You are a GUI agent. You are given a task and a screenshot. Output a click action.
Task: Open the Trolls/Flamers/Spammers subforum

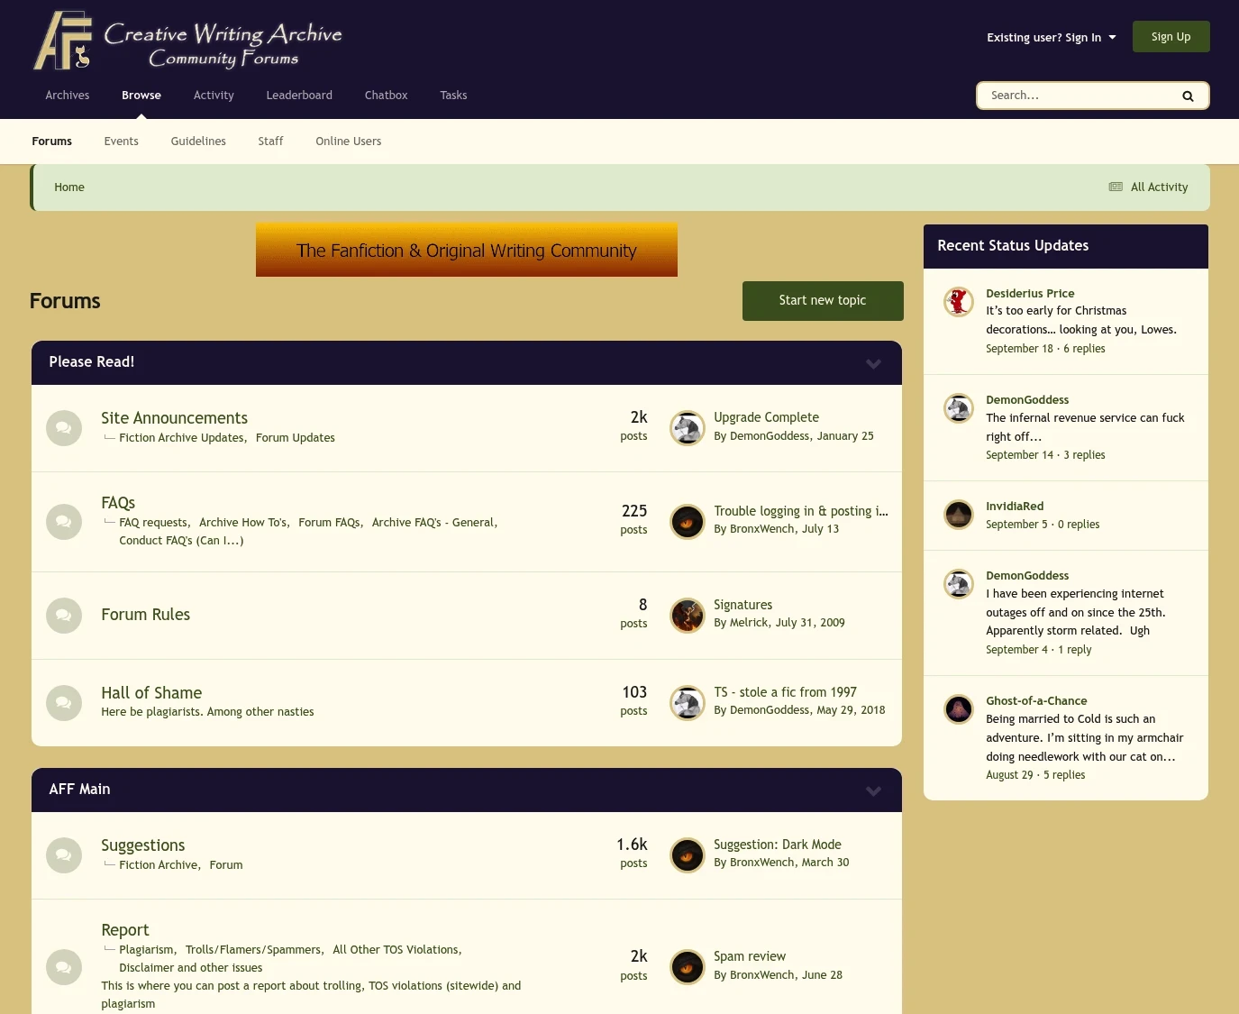(x=253, y=950)
